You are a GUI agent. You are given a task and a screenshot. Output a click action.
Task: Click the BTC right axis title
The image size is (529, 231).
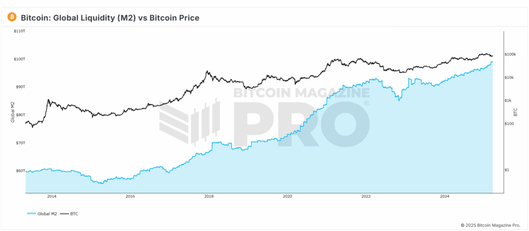click(516, 112)
